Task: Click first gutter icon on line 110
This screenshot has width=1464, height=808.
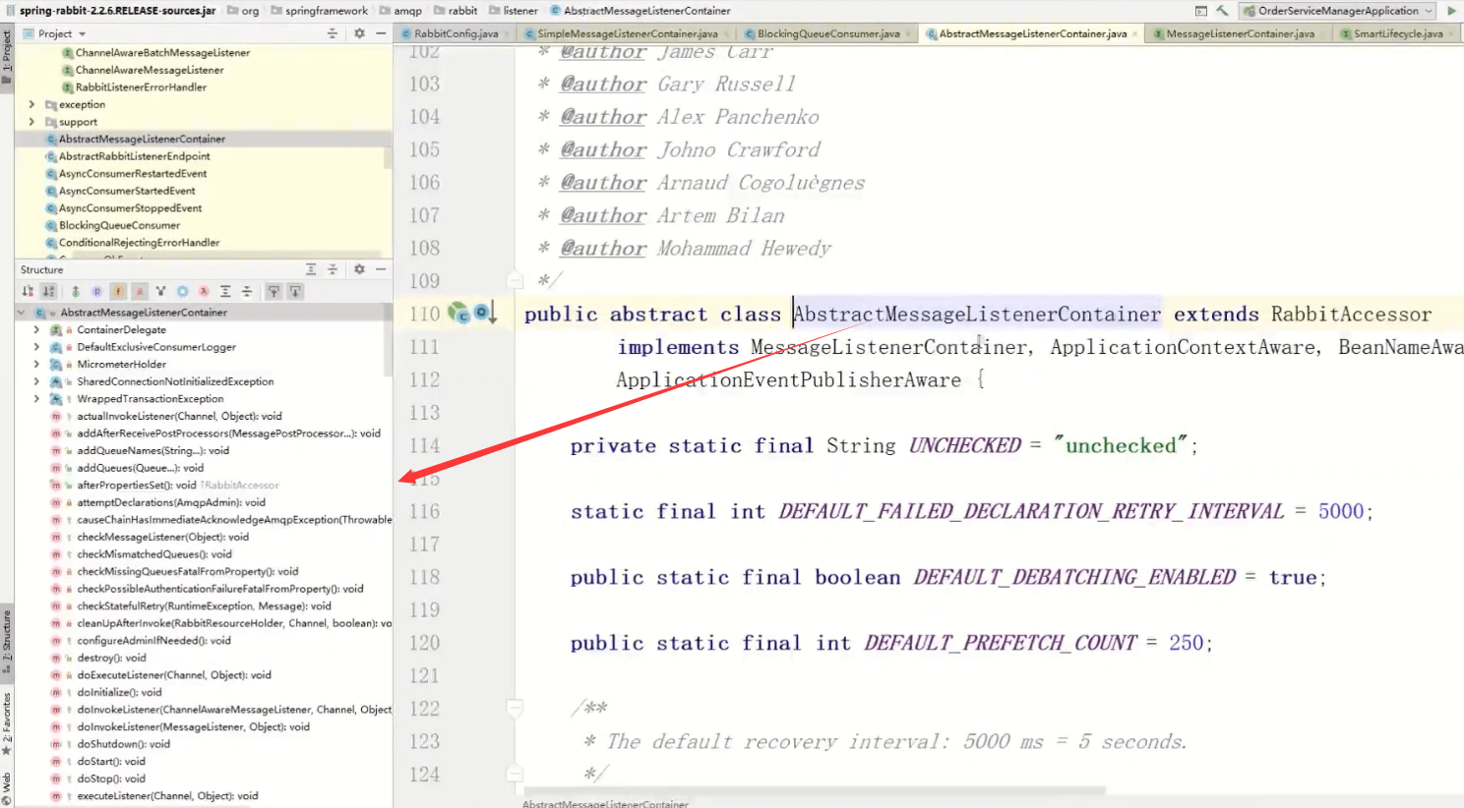Action: (x=458, y=313)
